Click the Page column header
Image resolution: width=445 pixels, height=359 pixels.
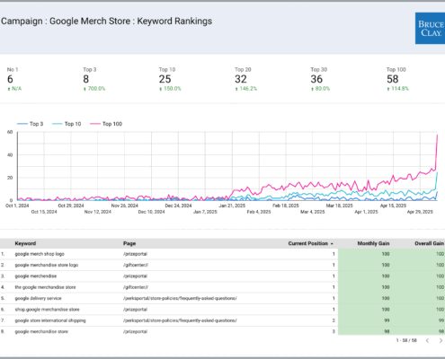pos(129,243)
